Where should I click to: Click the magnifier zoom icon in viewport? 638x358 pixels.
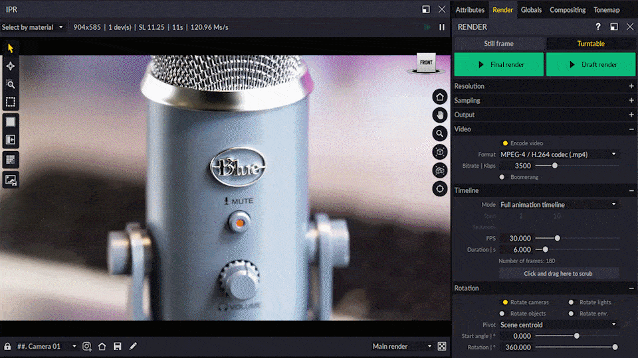point(439,134)
